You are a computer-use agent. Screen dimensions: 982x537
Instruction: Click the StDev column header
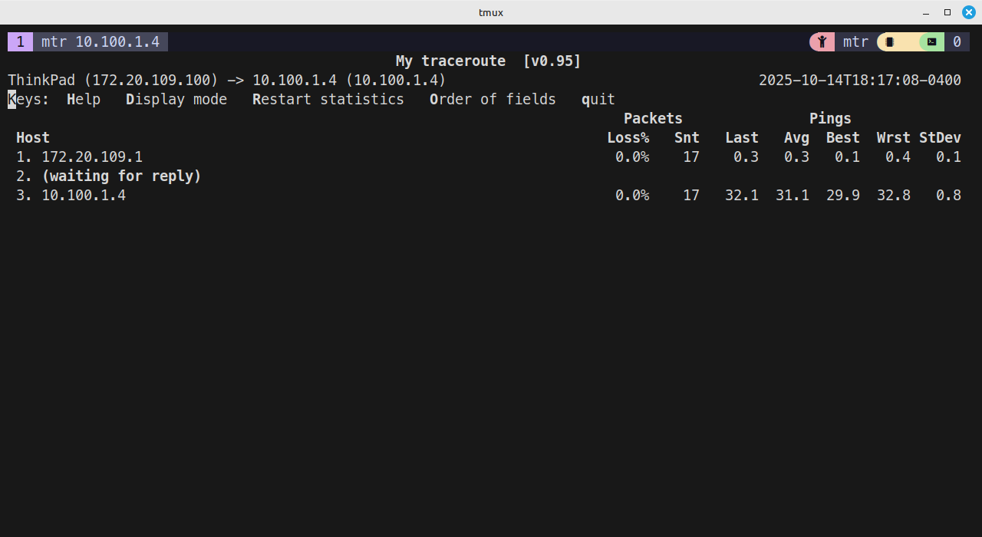click(x=940, y=138)
